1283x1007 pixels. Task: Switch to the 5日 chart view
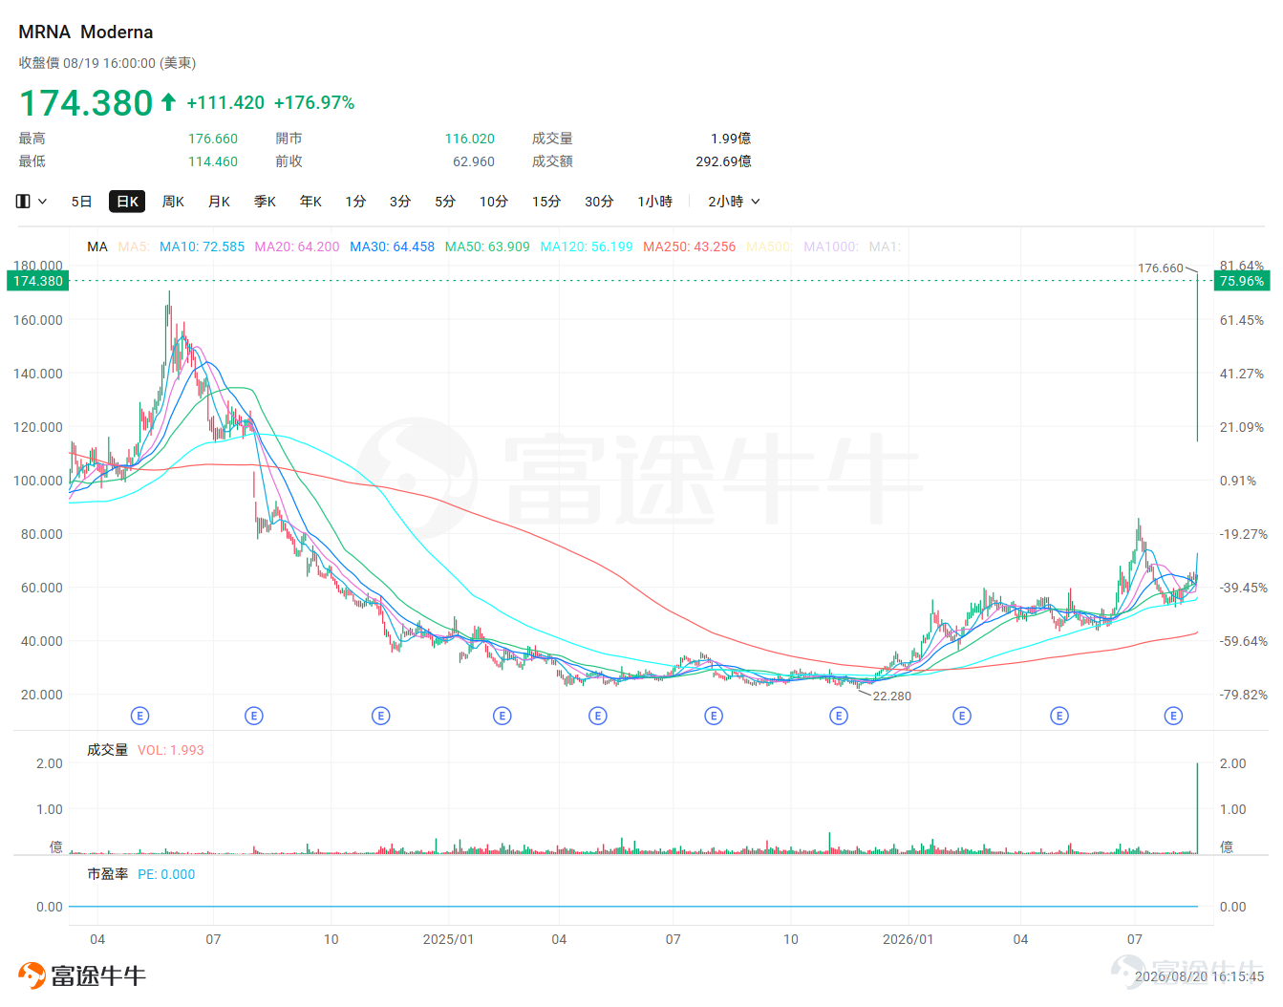[x=82, y=202]
